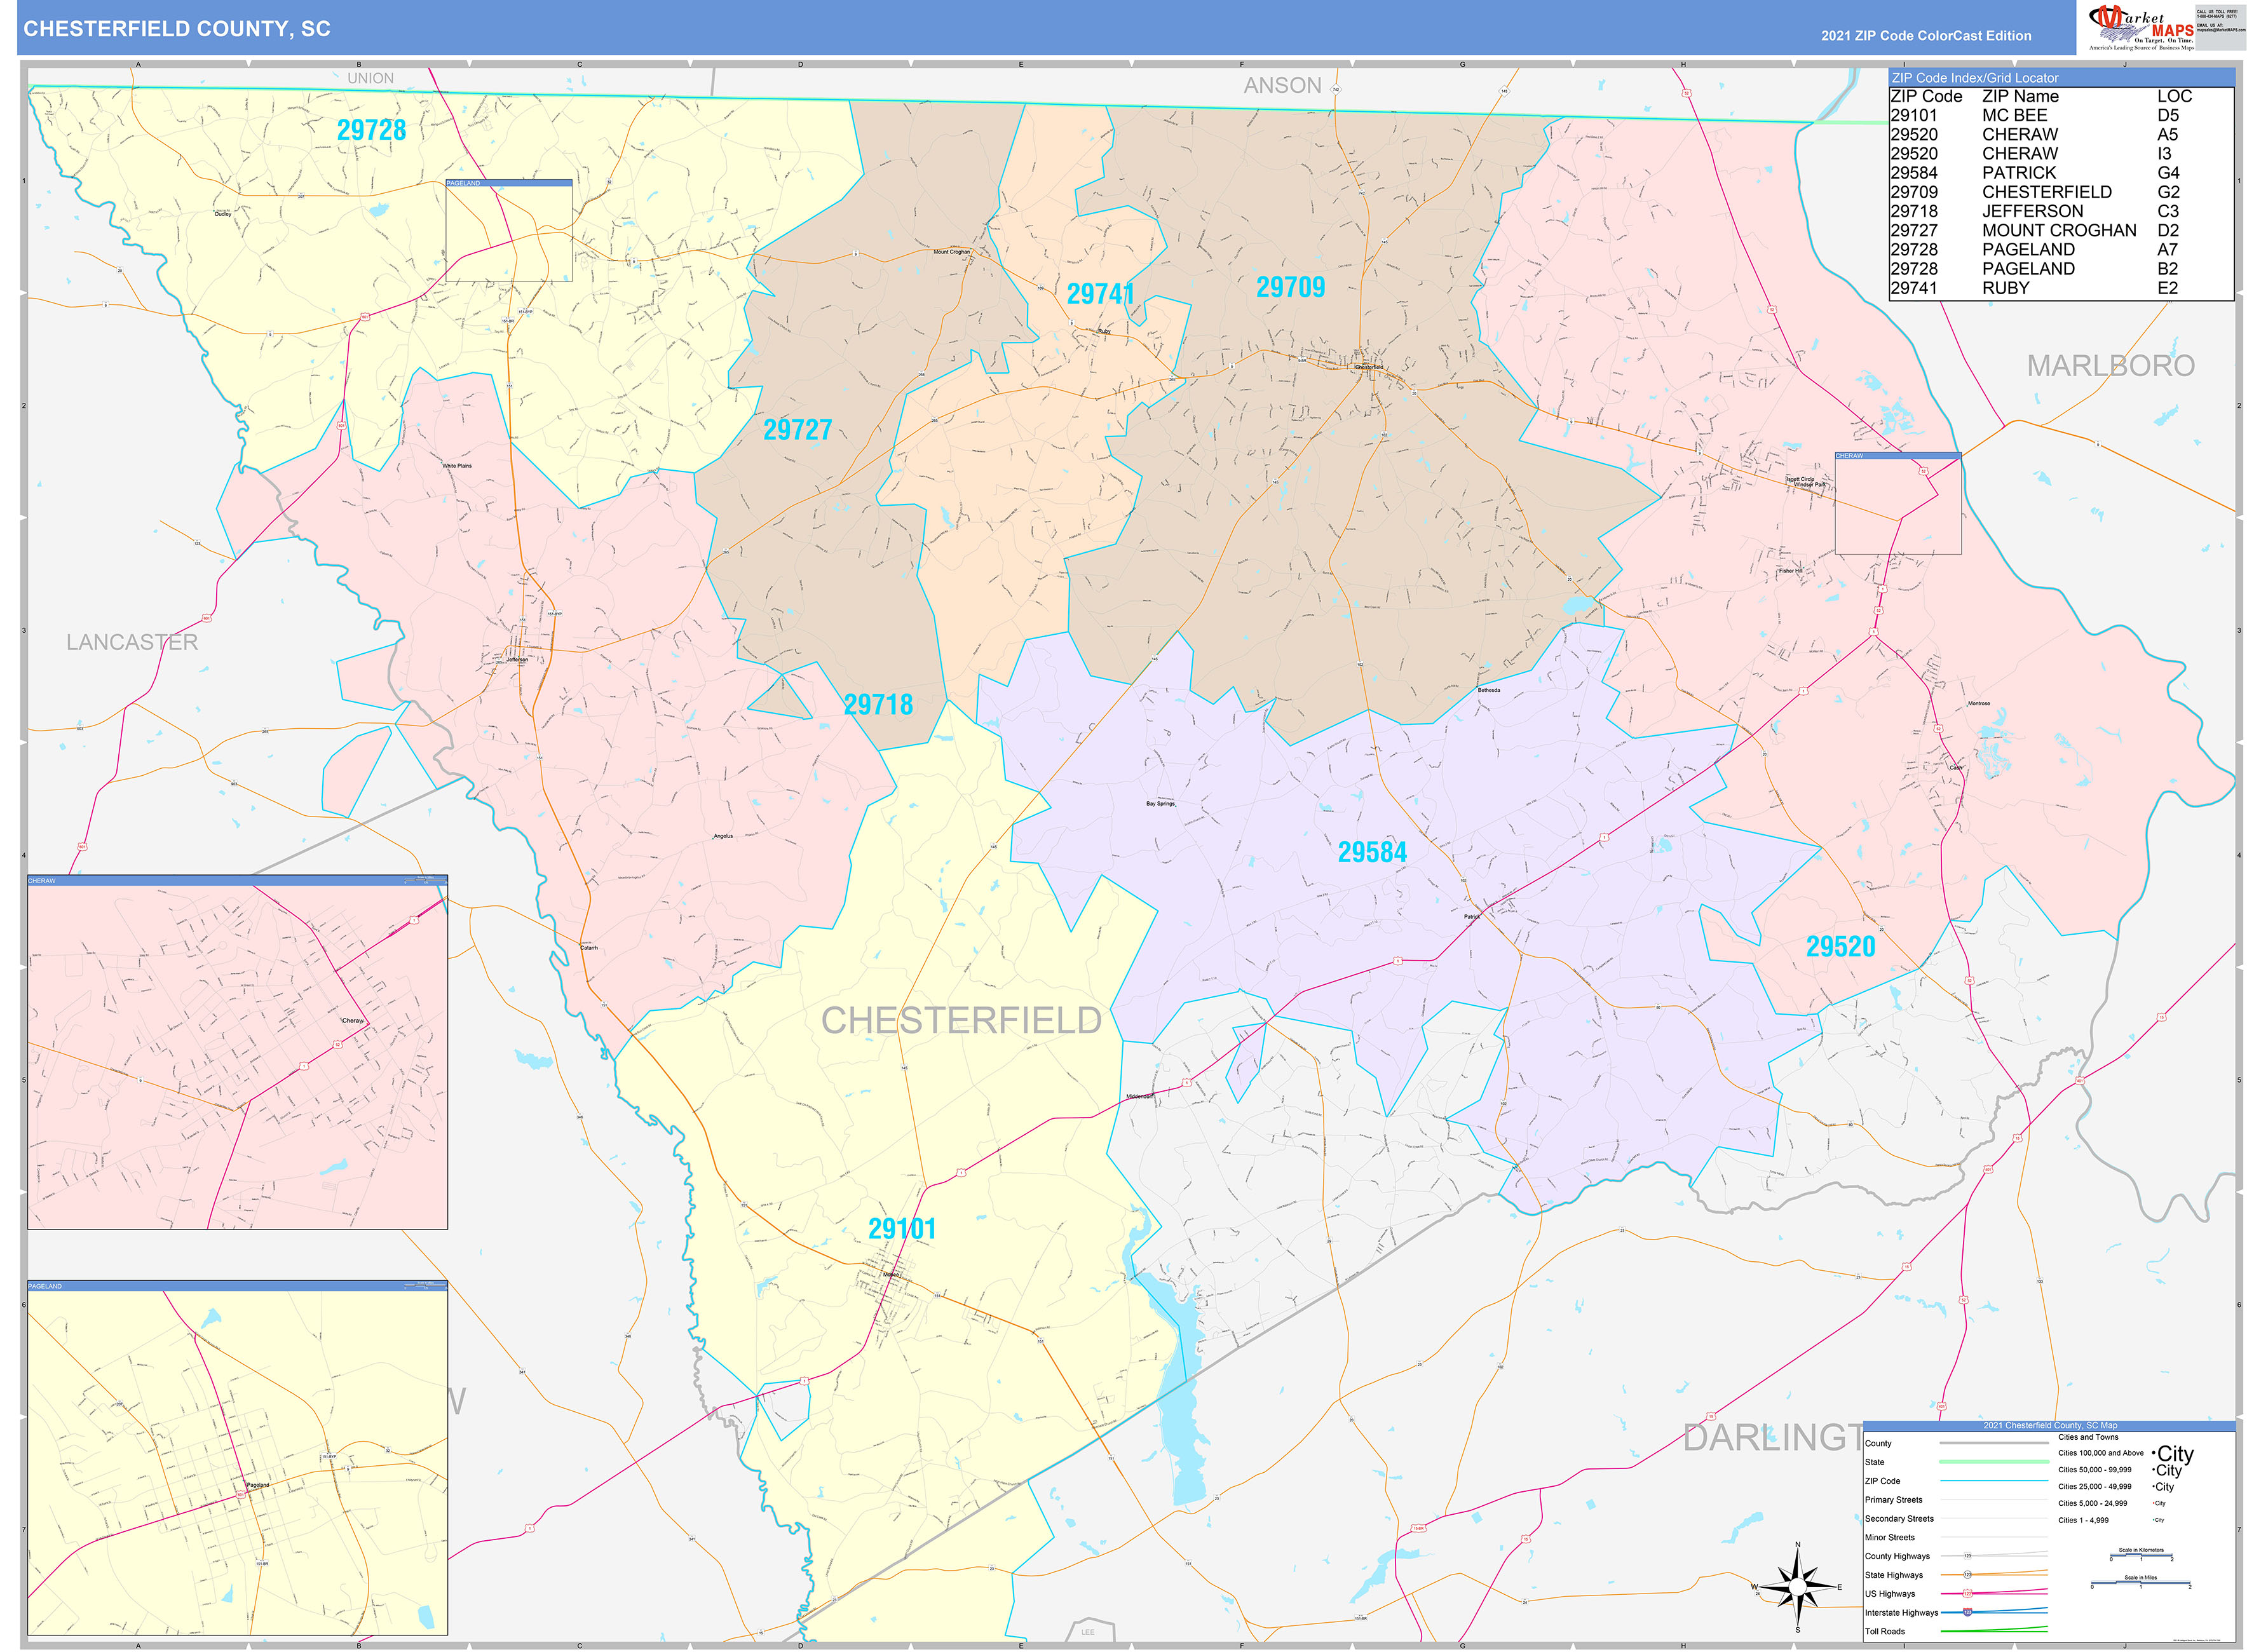Screen dimensions: 2254x1652
Task: Click the County line sample in legend
Action: tap(1994, 1443)
